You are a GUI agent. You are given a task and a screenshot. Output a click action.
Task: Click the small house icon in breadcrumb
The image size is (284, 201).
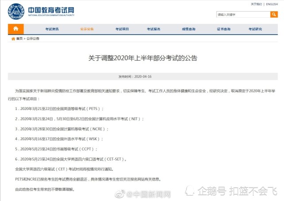[x=13, y=39]
